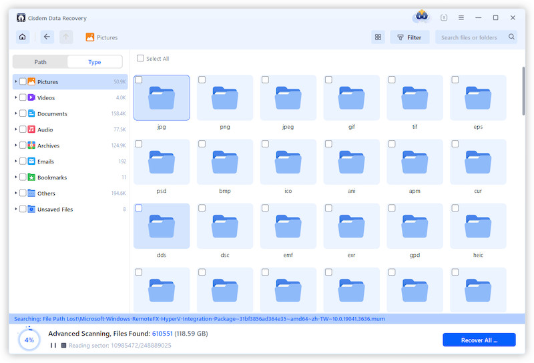
Task: Stop the scan with the square button
Action: (63, 345)
